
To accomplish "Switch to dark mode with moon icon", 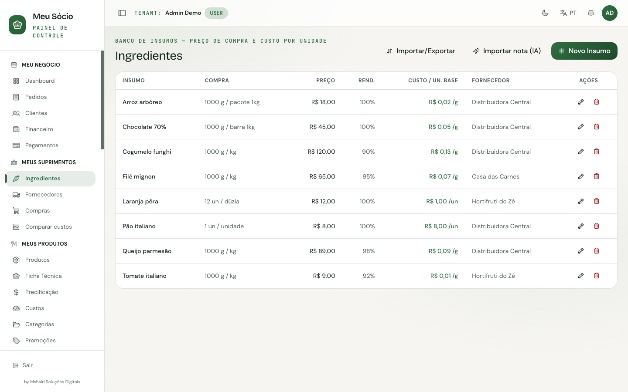I will pyautogui.click(x=545, y=13).
